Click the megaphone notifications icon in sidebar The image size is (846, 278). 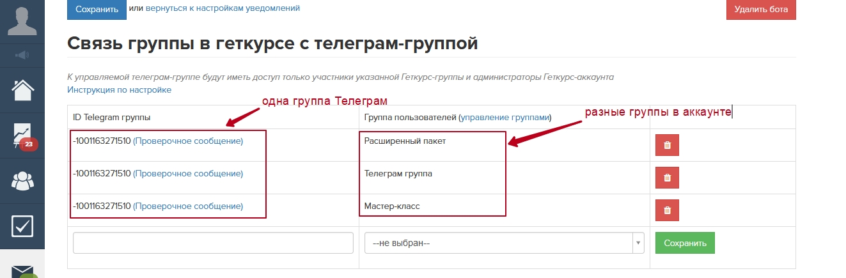click(22, 56)
